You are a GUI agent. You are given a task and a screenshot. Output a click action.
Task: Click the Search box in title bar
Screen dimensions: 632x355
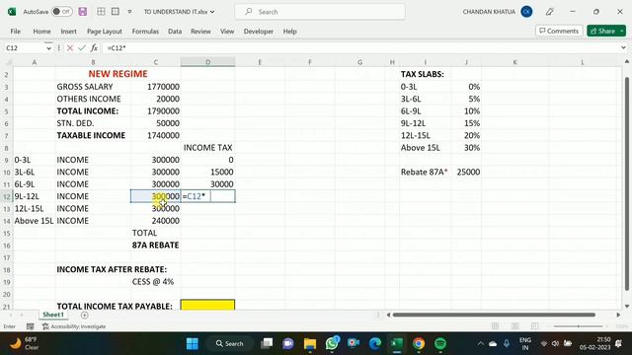pos(320,12)
